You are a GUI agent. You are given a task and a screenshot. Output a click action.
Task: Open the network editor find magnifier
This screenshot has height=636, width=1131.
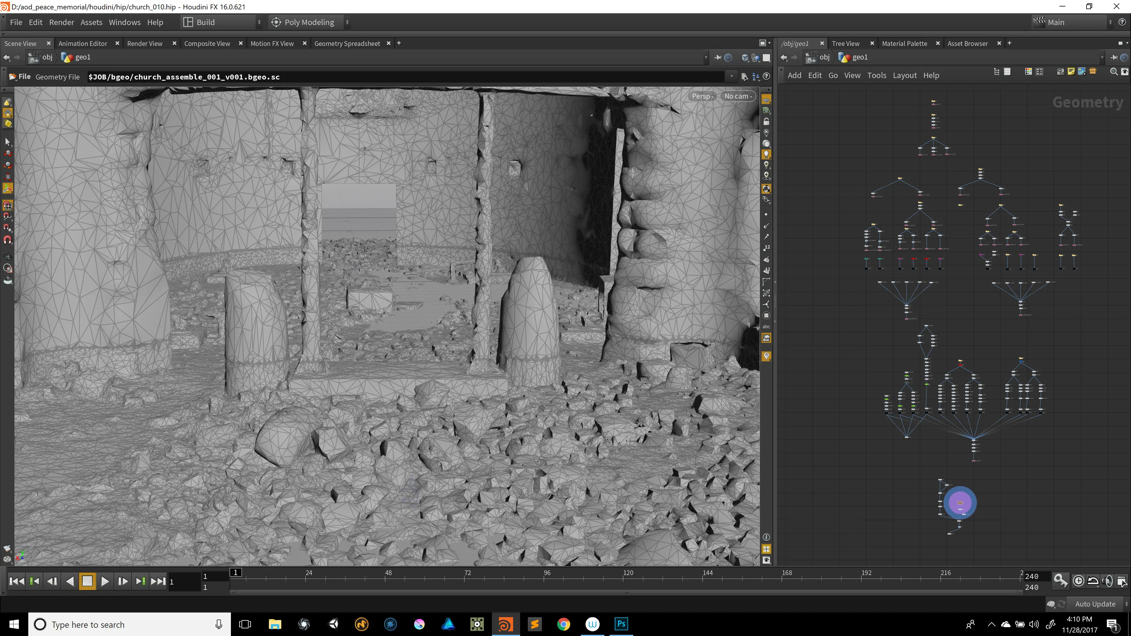tap(1113, 72)
